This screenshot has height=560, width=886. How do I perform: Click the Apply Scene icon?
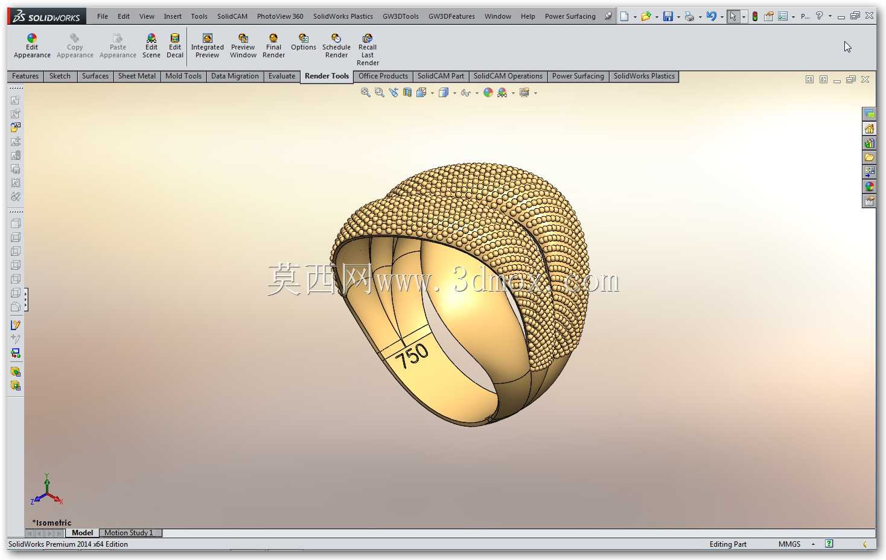502,92
